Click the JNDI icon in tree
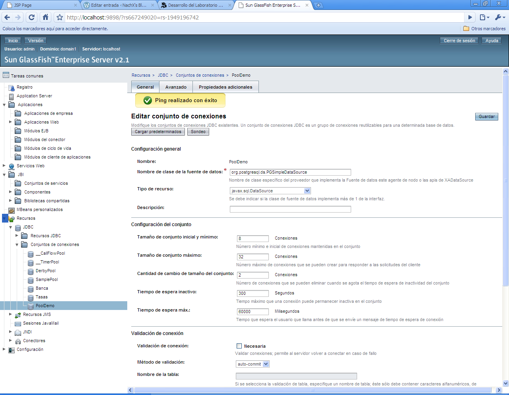 [x=18, y=332]
